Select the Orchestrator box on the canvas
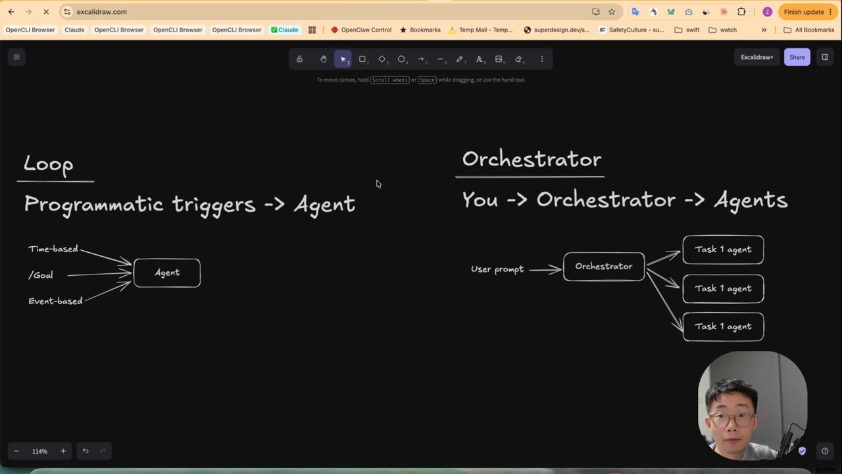Image resolution: width=842 pixels, height=474 pixels. click(604, 267)
